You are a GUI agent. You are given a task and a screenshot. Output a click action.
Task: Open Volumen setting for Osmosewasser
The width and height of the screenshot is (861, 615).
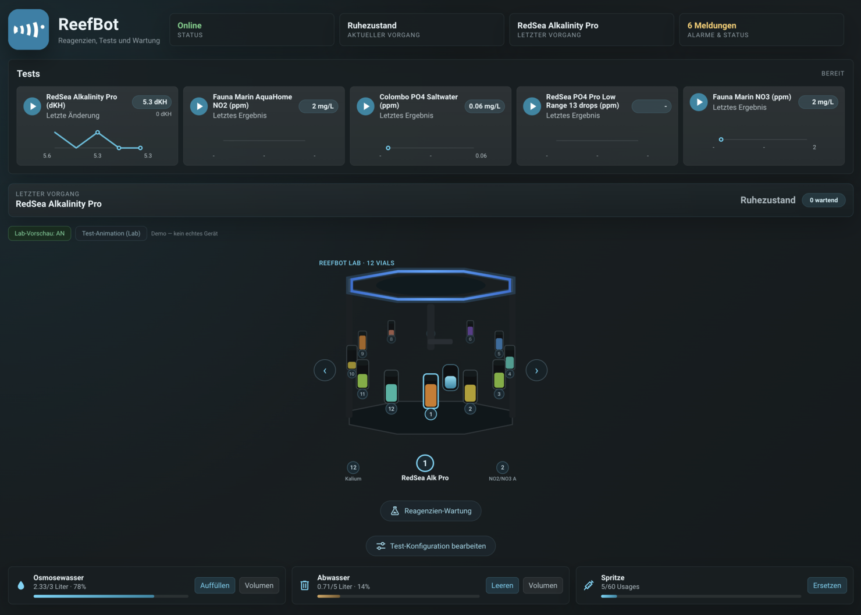(x=259, y=585)
